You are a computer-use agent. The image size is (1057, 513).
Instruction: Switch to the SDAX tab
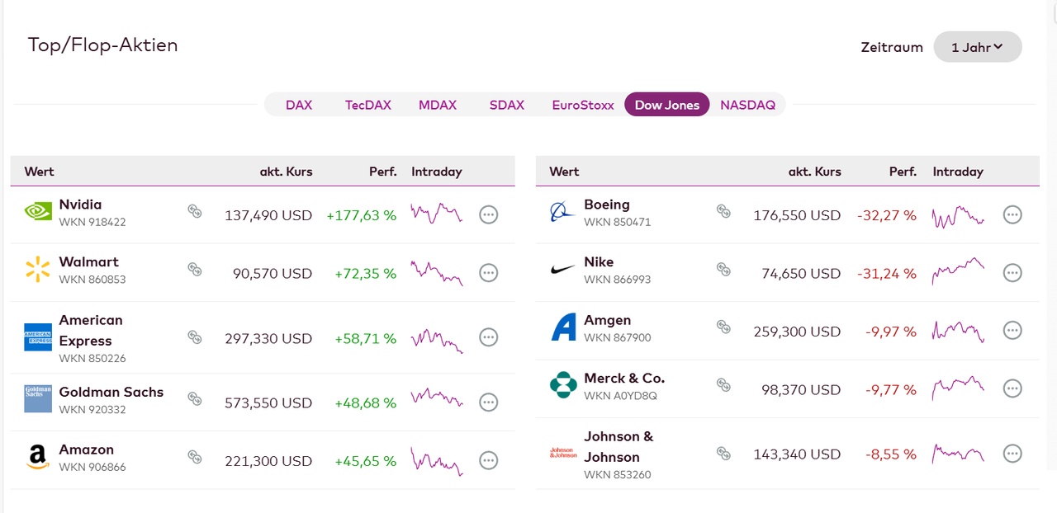click(x=507, y=105)
